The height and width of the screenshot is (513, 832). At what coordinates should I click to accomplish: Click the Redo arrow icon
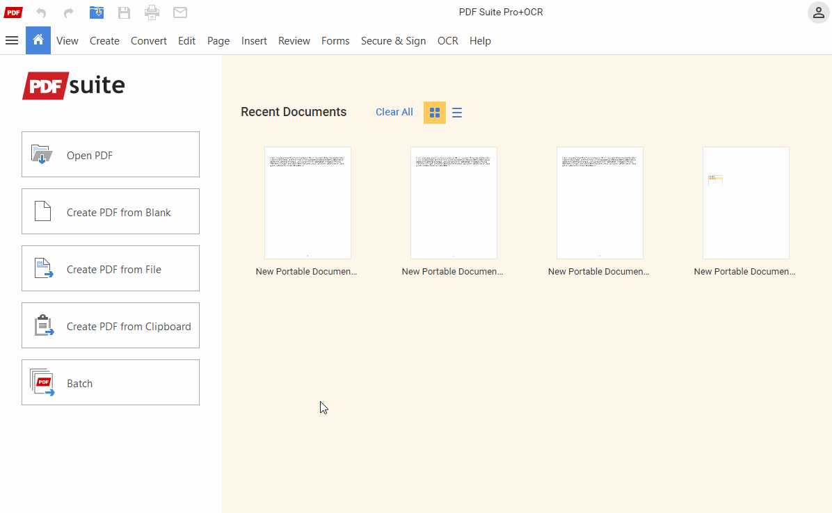point(68,13)
